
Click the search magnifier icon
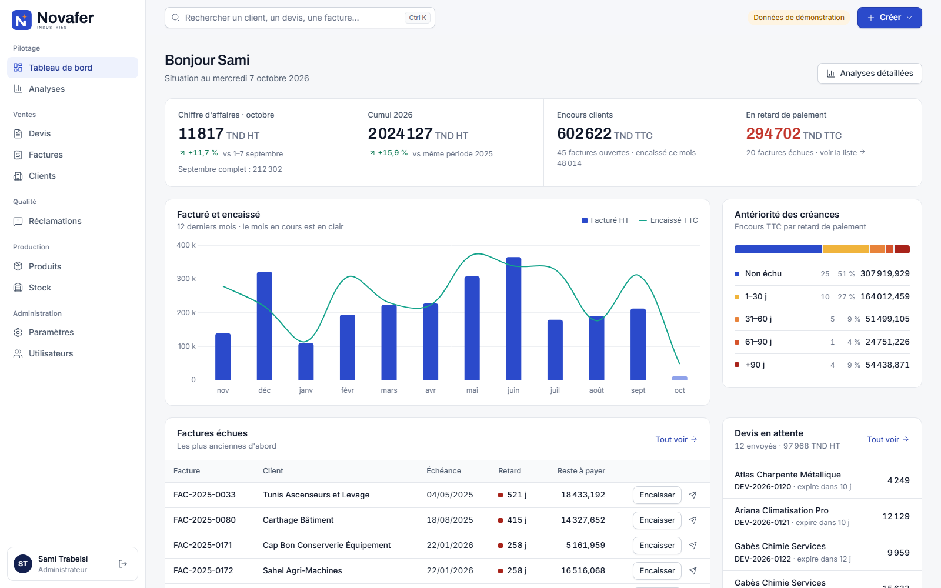pos(175,18)
